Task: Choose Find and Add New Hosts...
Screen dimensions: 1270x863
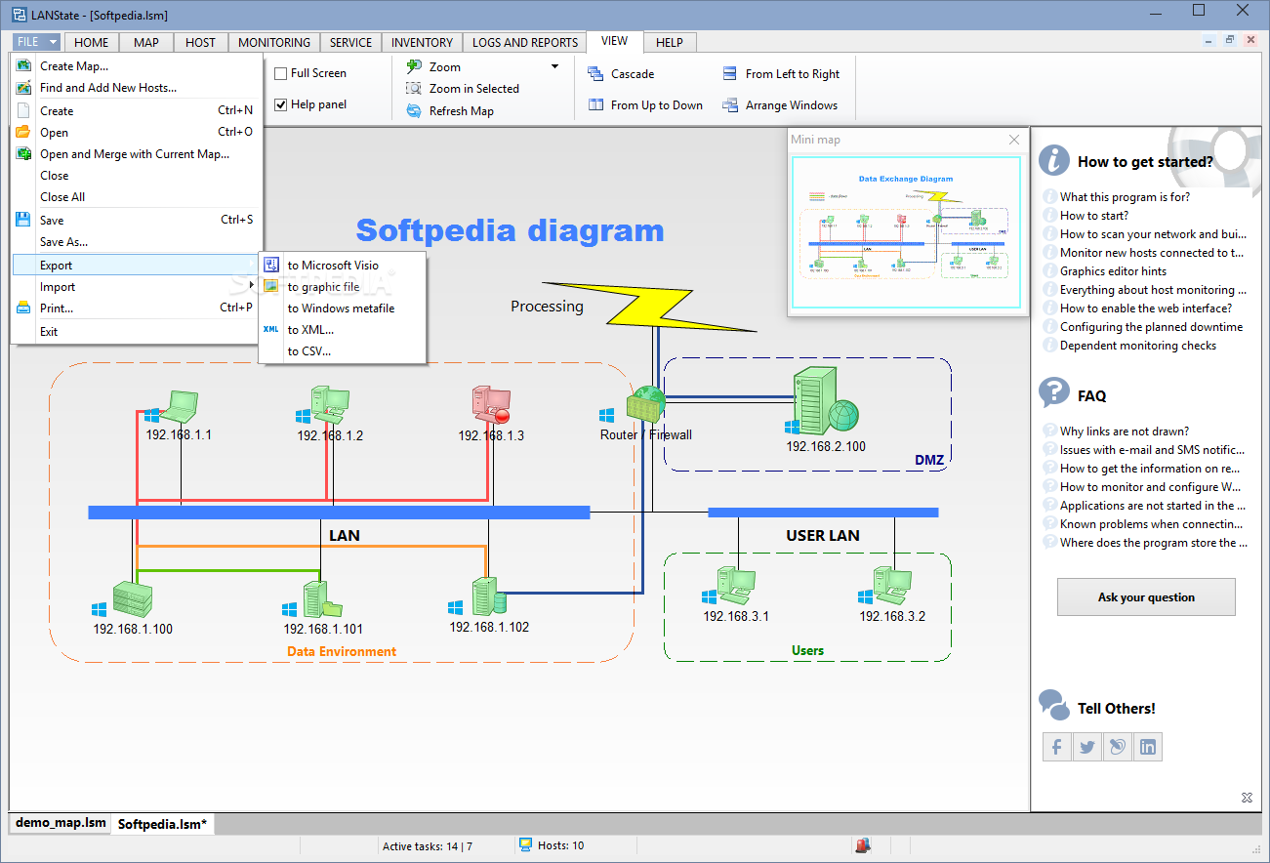Action: pos(137,87)
